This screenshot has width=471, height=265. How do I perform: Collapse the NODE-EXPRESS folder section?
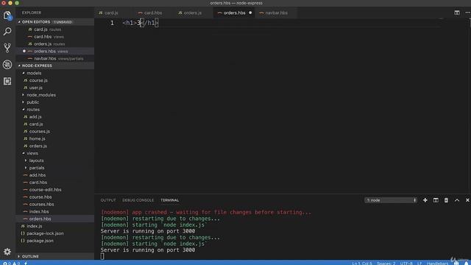tap(55, 66)
